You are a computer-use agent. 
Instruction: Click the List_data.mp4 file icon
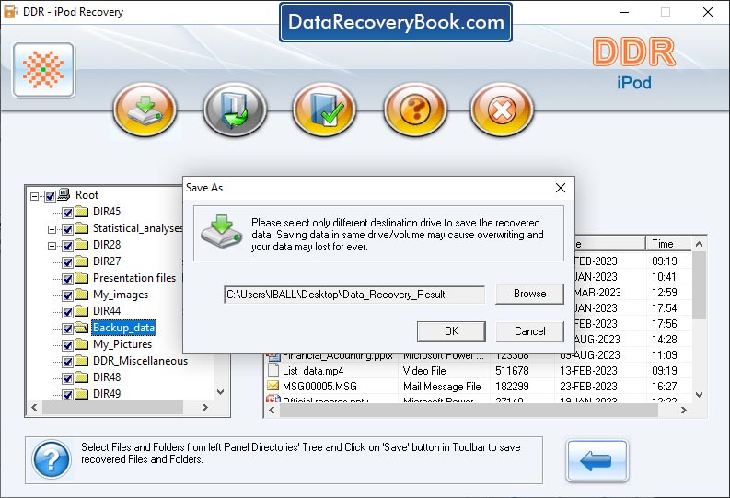(x=272, y=370)
